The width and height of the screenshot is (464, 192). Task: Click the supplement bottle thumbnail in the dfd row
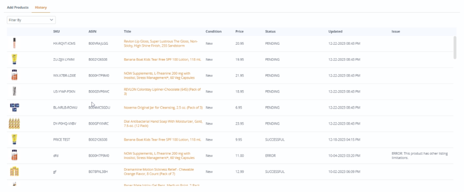(x=14, y=155)
